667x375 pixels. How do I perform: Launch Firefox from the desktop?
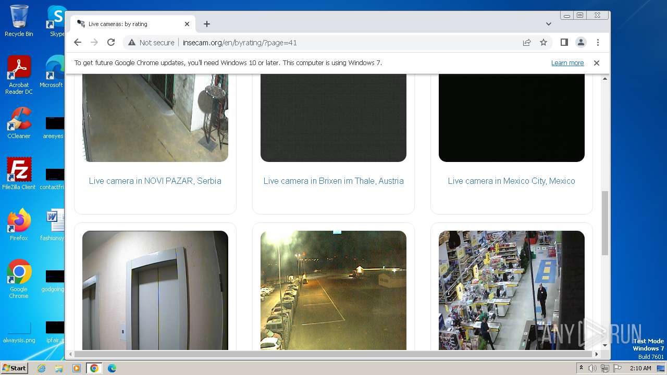[19, 224]
